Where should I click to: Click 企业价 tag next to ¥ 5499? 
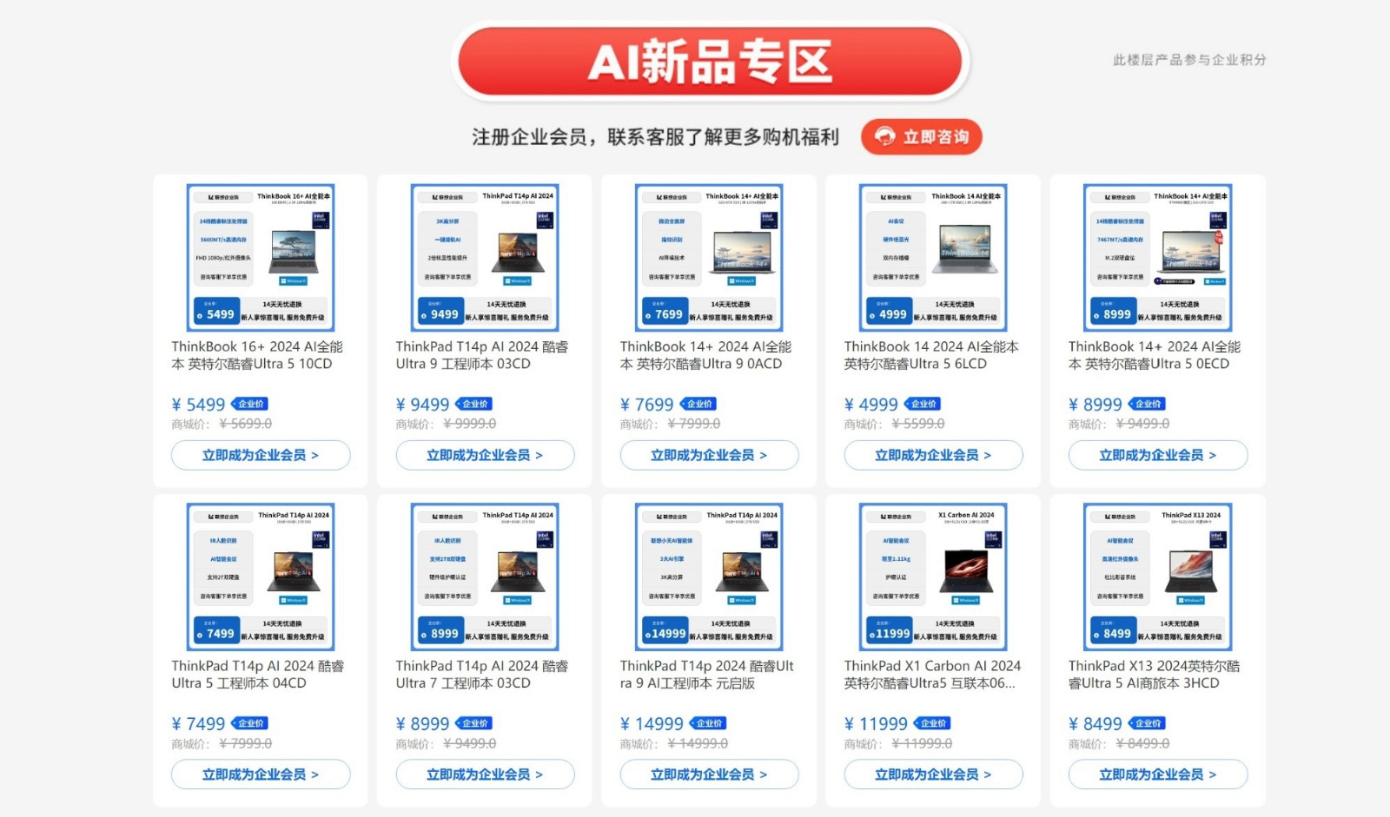(250, 404)
